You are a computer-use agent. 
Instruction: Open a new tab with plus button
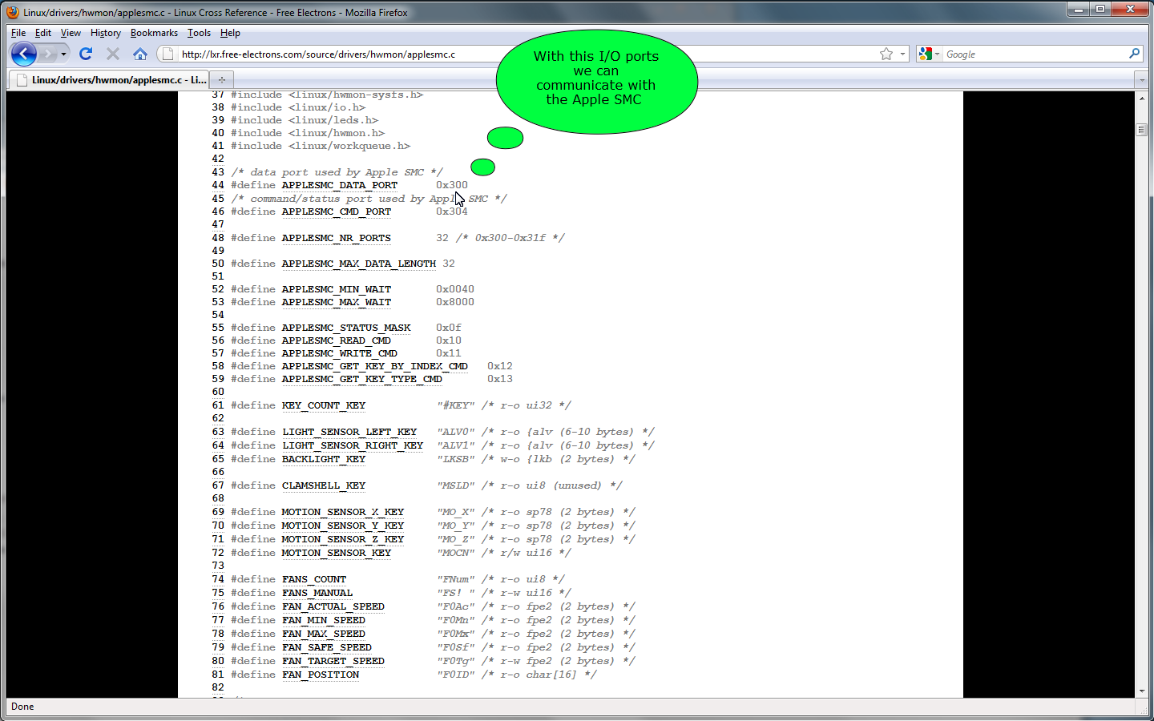[x=222, y=79]
